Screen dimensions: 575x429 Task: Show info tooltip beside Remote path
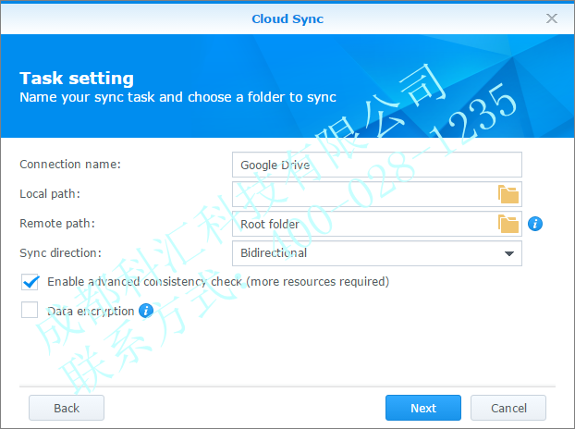tap(534, 224)
